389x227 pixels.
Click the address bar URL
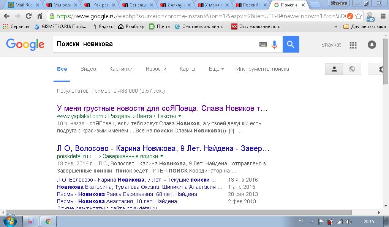click(201, 16)
